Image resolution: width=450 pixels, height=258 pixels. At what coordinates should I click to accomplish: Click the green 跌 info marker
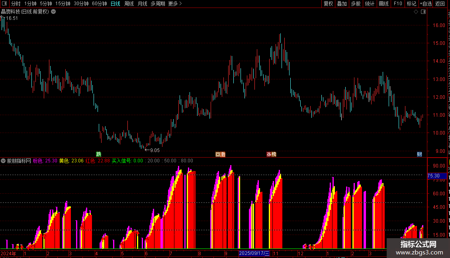pos(99,154)
